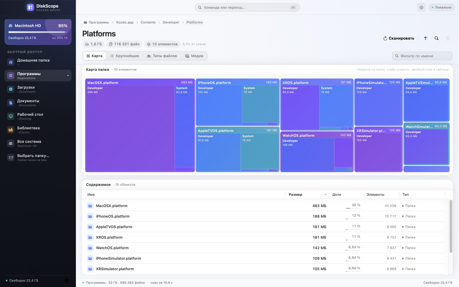The image size is (459, 287).
Task: Click the Рабочий стол desktop icon
Action: pyautogui.click(x=11, y=116)
